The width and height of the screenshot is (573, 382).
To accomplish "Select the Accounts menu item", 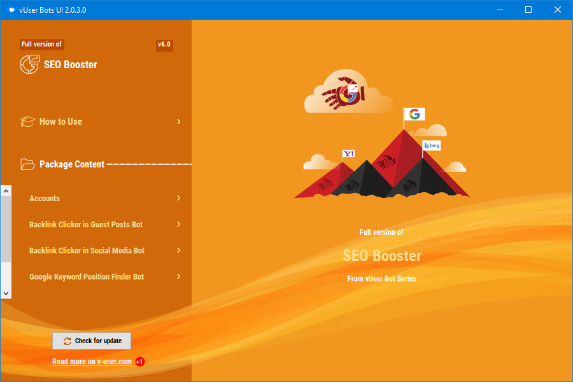I will (x=45, y=199).
